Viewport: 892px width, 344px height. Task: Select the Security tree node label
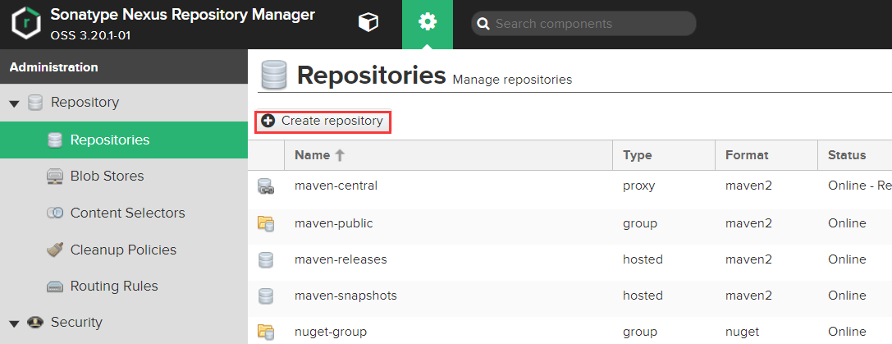[76, 323]
